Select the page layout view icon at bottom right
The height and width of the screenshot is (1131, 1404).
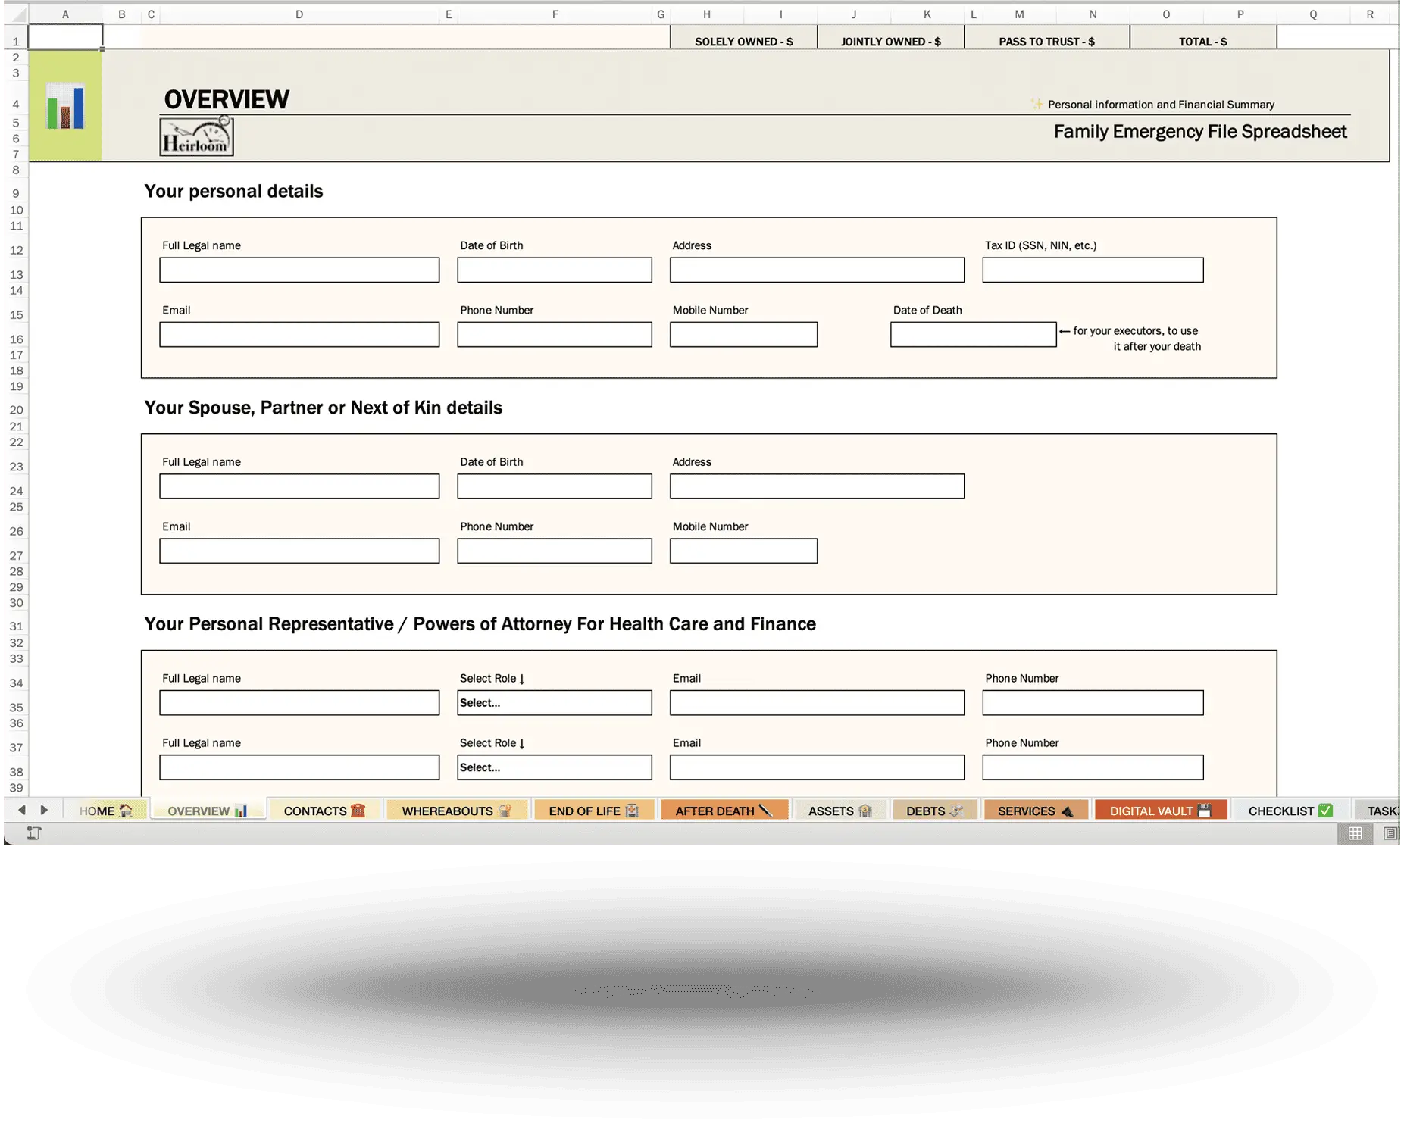[x=1391, y=834]
